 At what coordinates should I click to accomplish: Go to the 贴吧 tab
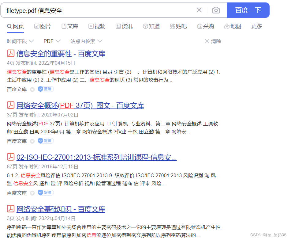click(178, 26)
